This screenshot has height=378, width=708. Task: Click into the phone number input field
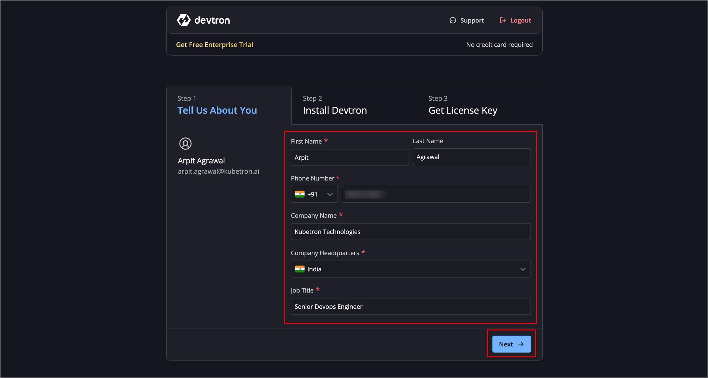tap(436, 194)
